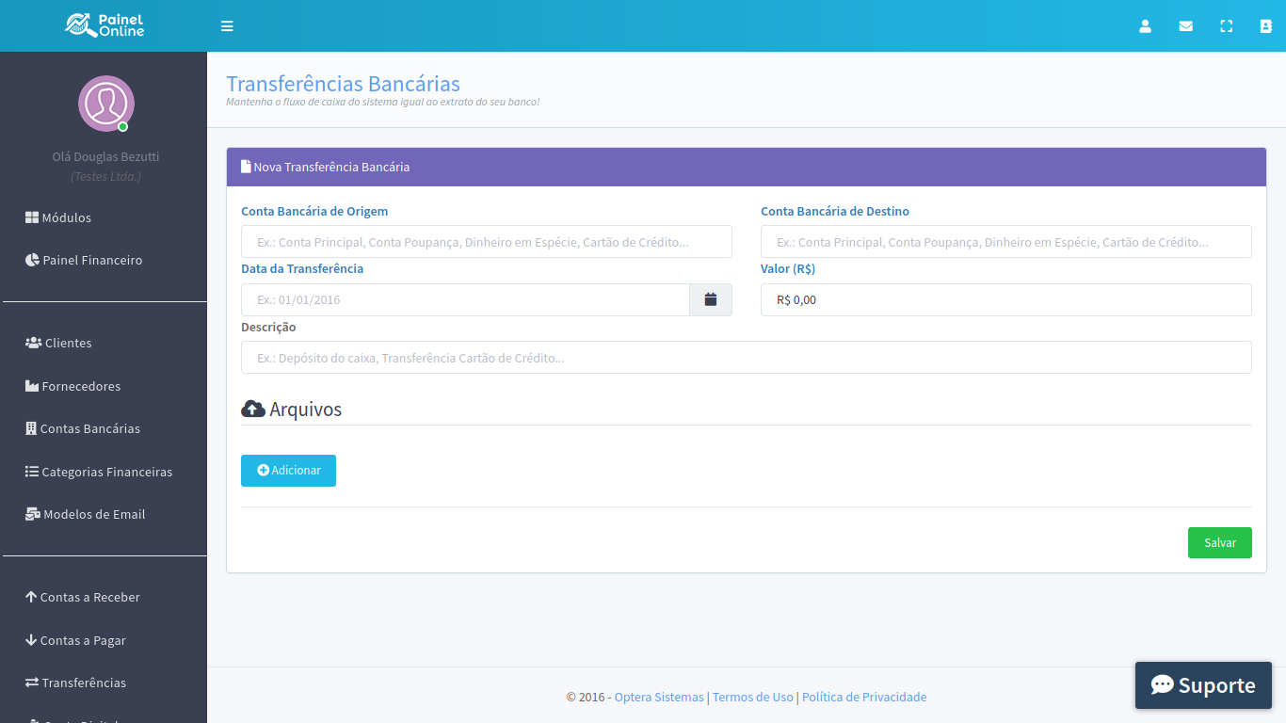This screenshot has height=723, width=1286.
Task: Open the user profile icon in header
Action: click(1145, 26)
